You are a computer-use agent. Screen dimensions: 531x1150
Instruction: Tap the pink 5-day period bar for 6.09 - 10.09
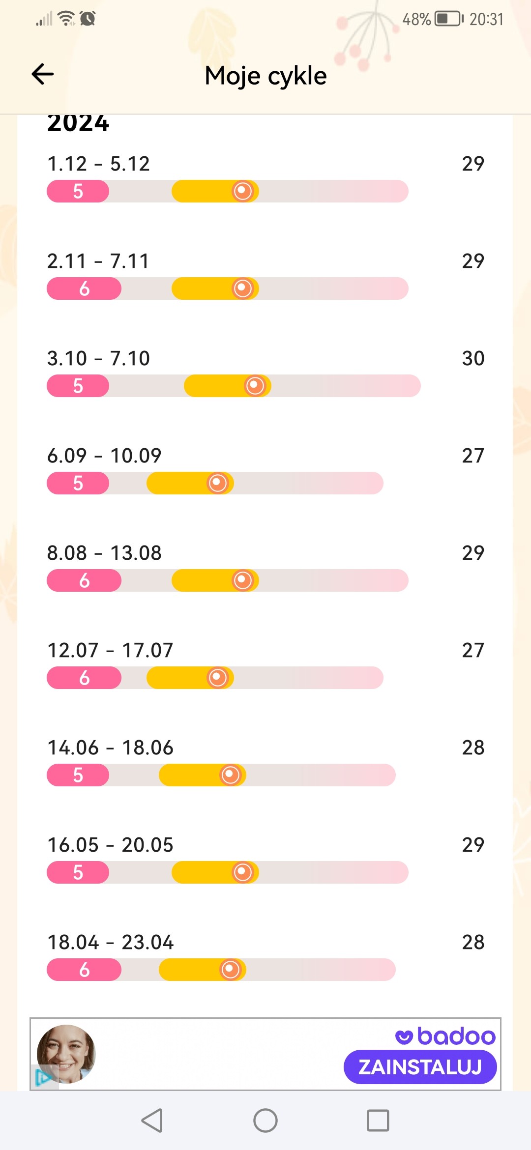tap(78, 483)
